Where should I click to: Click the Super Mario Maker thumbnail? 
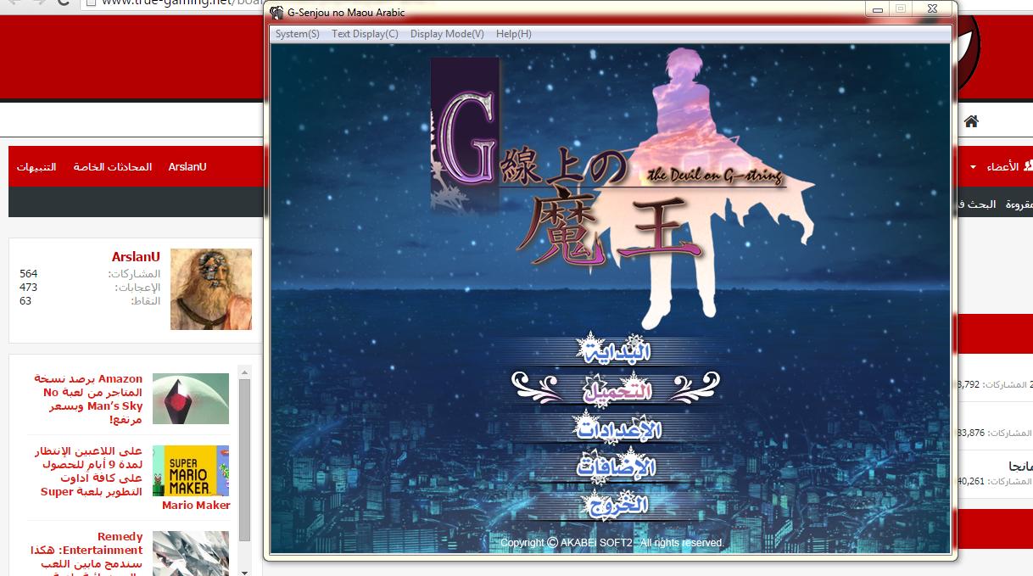(x=191, y=471)
